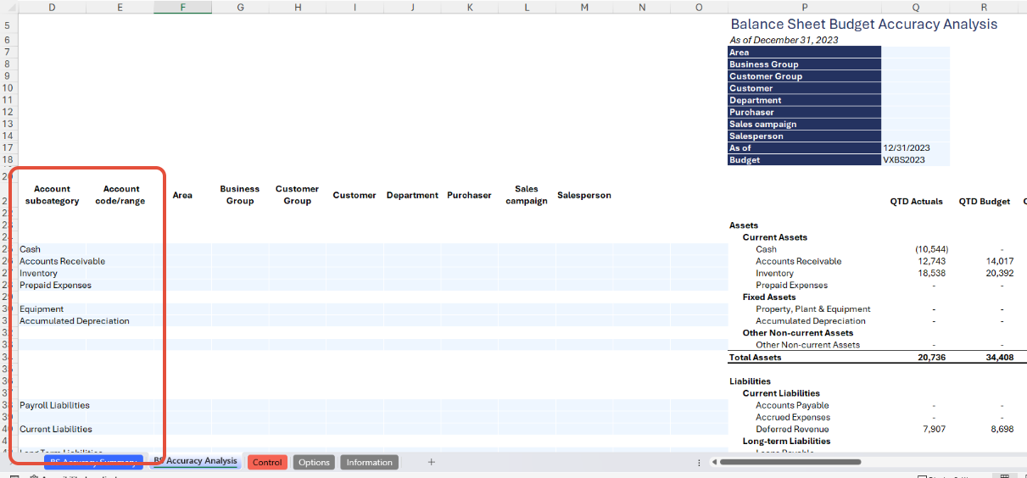This screenshot has width=1027, height=478.
Task: Select the Prepaid Expenses cell in the subcategory list
Action: [53, 285]
